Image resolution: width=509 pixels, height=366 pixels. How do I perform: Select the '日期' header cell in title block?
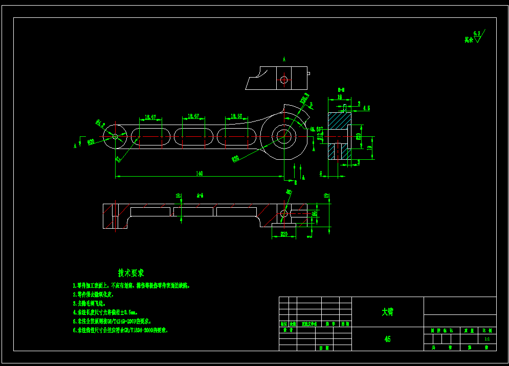click(x=345, y=324)
